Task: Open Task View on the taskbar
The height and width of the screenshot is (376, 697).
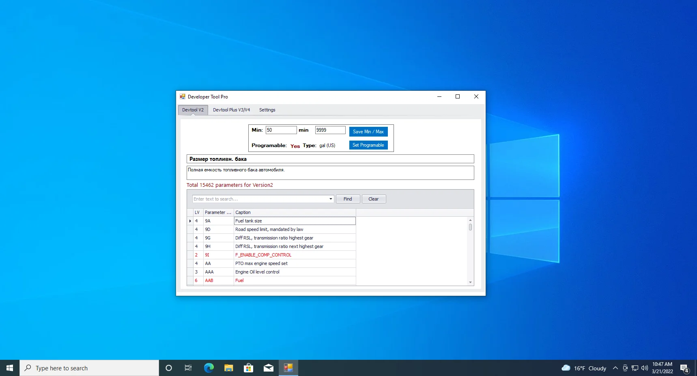Action: 188,368
